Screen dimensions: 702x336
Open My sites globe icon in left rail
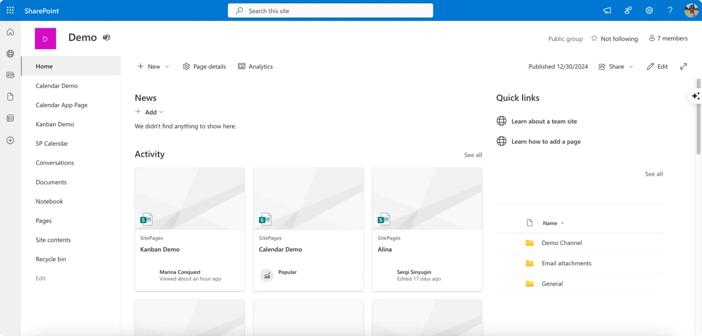tap(10, 54)
